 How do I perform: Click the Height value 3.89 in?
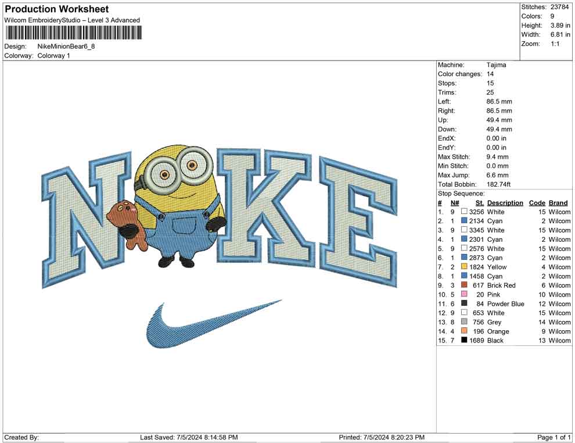pyautogui.click(x=560, y=26)
